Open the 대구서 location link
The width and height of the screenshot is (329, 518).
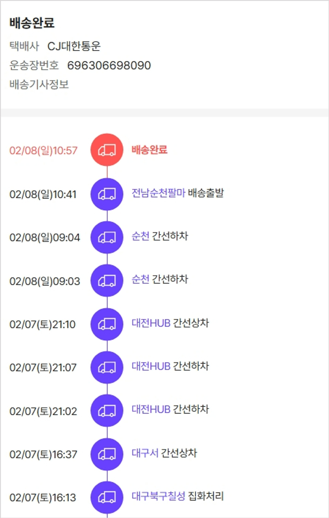pyautogui.click(x=145, y=453)
